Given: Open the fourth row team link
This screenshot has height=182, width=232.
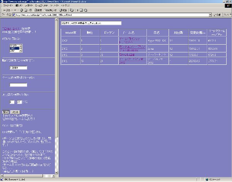Looking at the screenshot, I should (132, 61).
